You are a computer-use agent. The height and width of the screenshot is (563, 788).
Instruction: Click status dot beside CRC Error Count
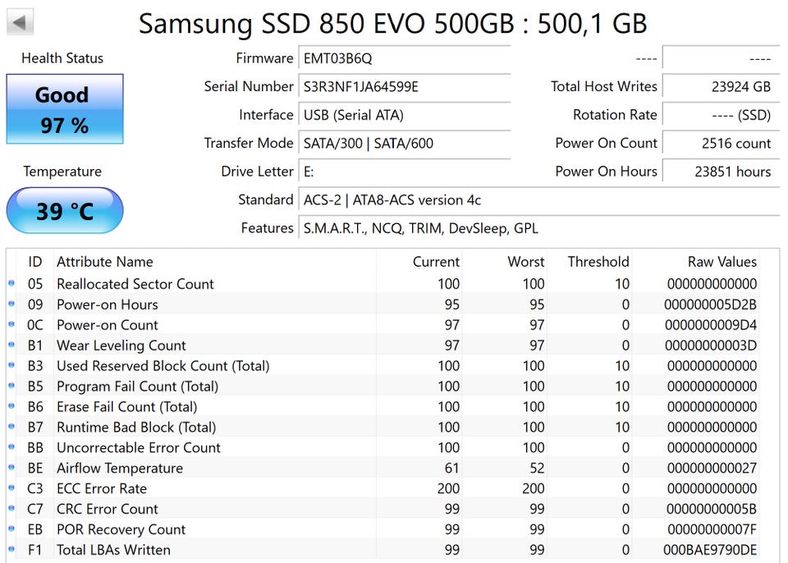11,509
